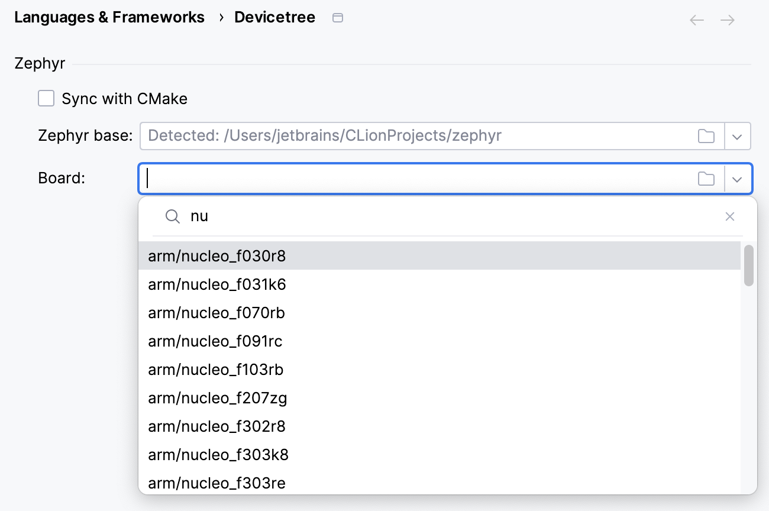Click into the Board text field
Screen dimensions: 769x511
[x=414, y=179]
